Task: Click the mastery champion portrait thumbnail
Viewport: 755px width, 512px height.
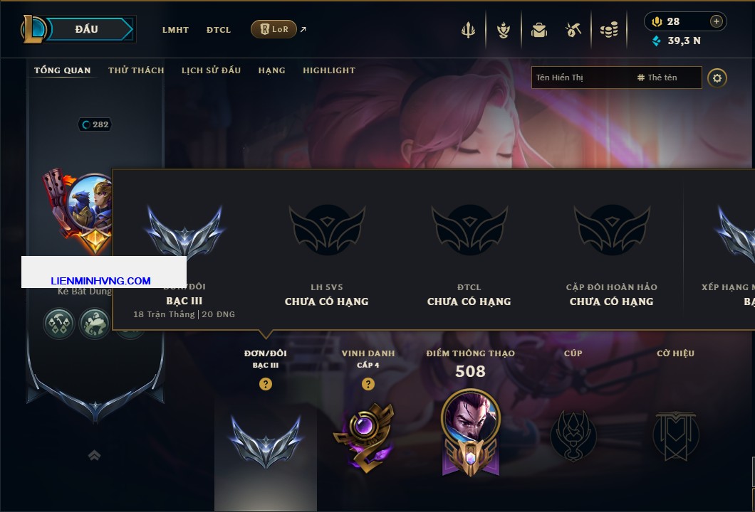Action: (470, 417)
